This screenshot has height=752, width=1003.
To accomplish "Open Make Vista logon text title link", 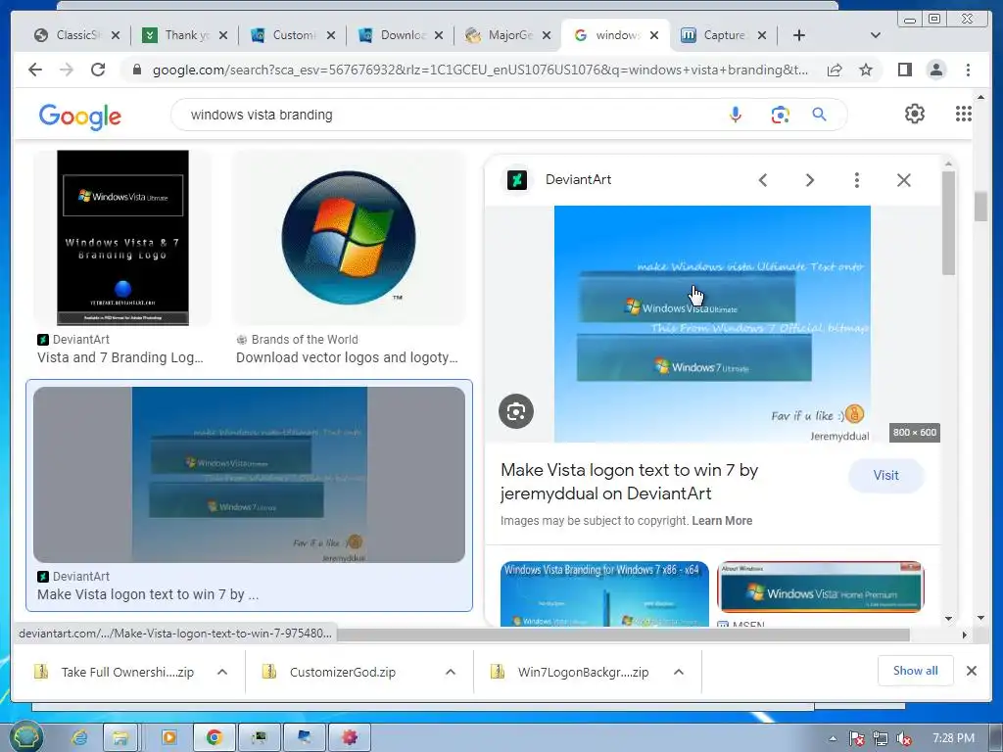I will 629,482.
